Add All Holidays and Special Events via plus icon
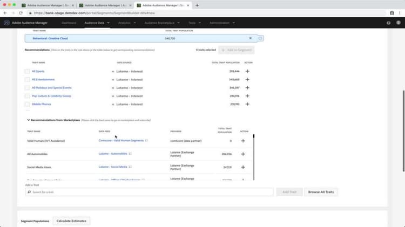Screen dimensions: 405x227 point(247,88)
